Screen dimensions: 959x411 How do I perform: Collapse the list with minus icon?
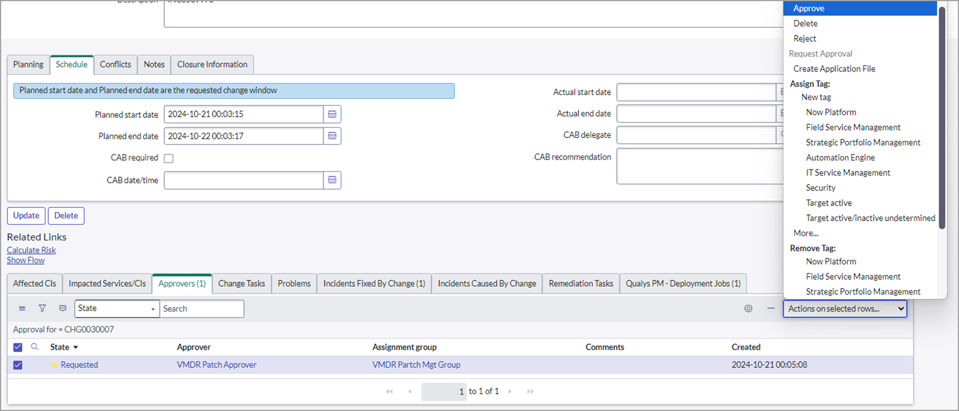771,309
